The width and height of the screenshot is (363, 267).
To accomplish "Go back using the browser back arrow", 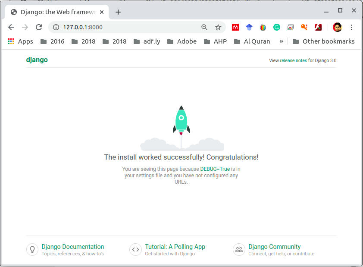I will tap(11, 27).
